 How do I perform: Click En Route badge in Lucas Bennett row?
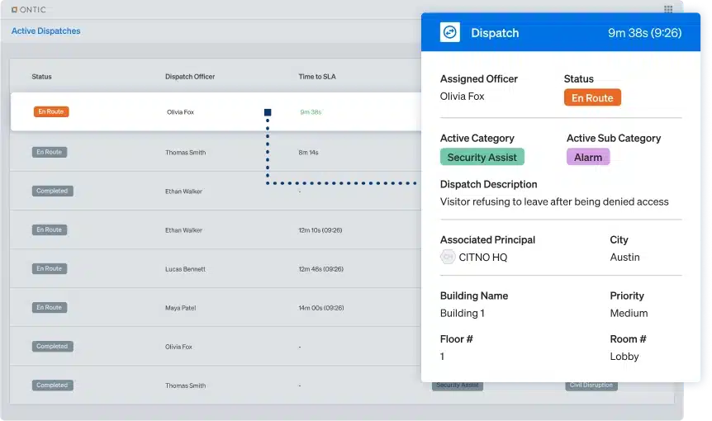click(x=50, y=268)
